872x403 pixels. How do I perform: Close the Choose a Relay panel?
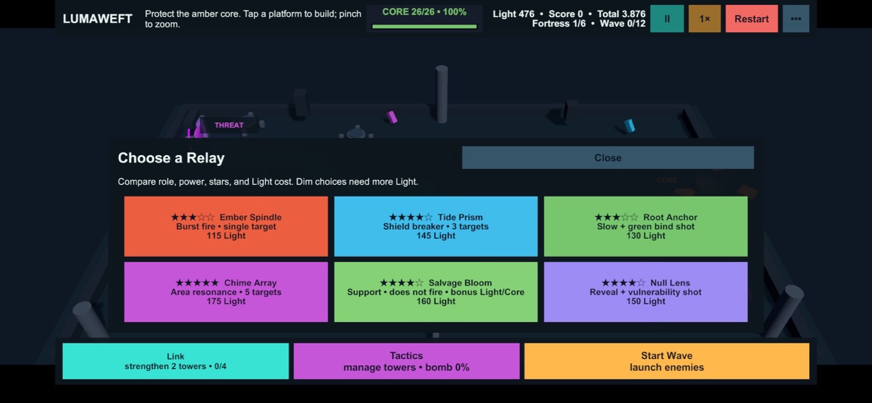(x=608, y=158)
